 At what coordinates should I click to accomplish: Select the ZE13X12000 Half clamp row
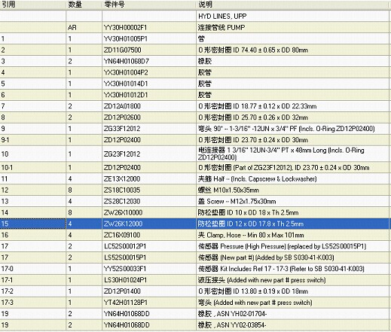click(195, 179)
